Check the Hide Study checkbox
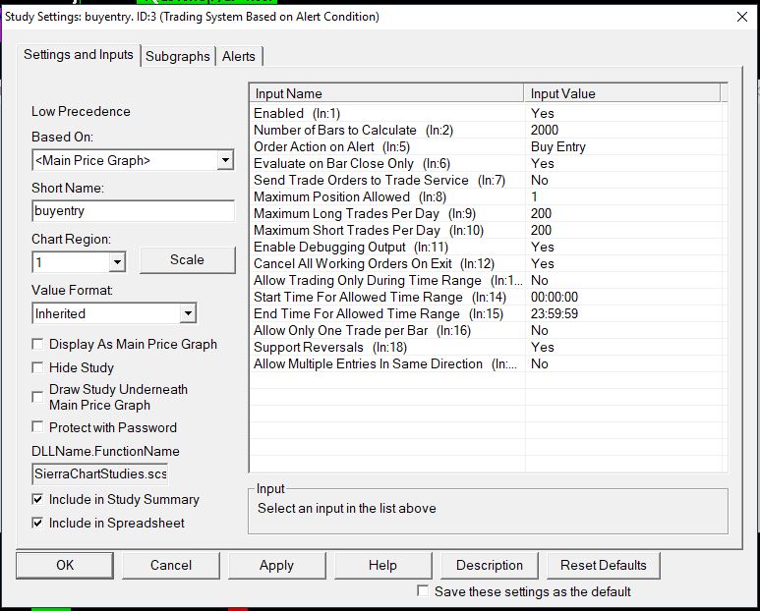This screenshot has height=611, width=760. [38, 368]
